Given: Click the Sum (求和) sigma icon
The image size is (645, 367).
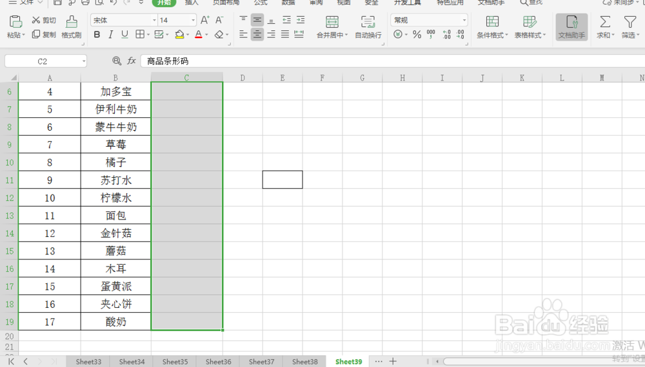Looking at the screenshot, I should 605,22.
